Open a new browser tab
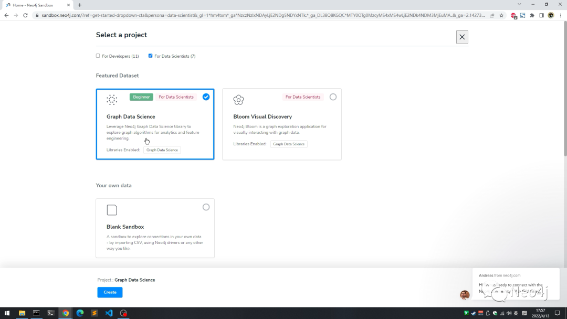 (79, 5)
